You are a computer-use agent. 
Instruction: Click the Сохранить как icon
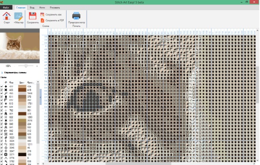42,14
